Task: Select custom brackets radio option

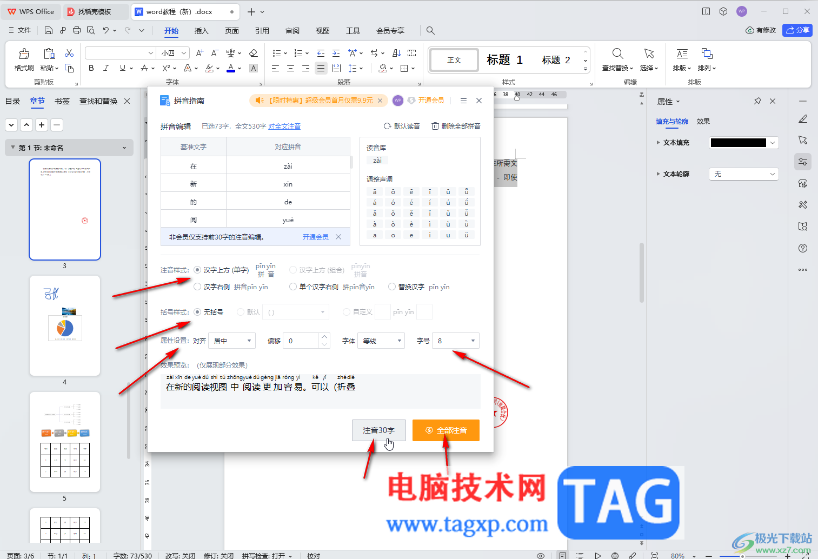Action: (x=347, y=312)
